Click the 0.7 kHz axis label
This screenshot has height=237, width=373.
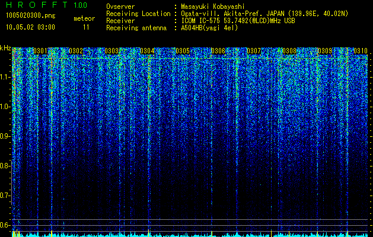click(5, 196)
